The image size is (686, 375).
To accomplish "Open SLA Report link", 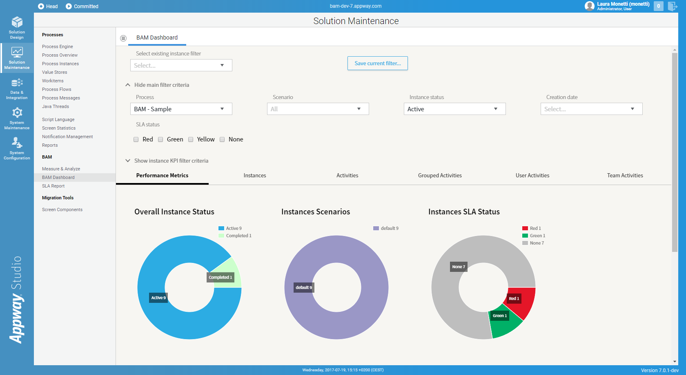I will click(x=53, y=186).
